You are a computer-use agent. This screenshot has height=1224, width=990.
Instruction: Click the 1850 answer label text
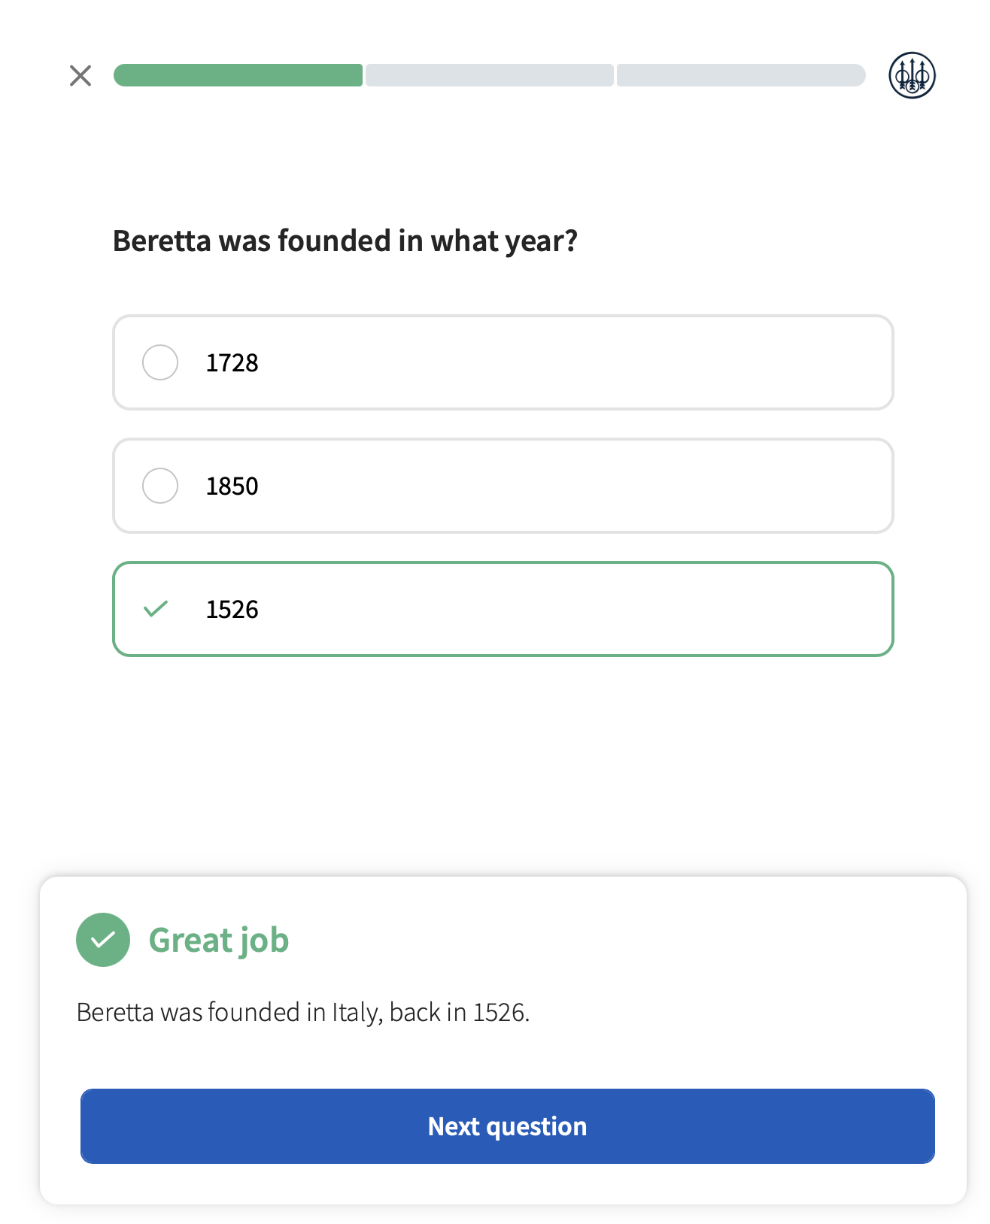(x=232, y=486)
